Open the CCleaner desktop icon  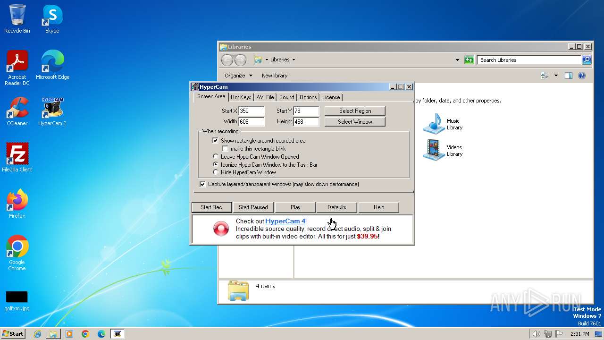click(x=17, y=111)
